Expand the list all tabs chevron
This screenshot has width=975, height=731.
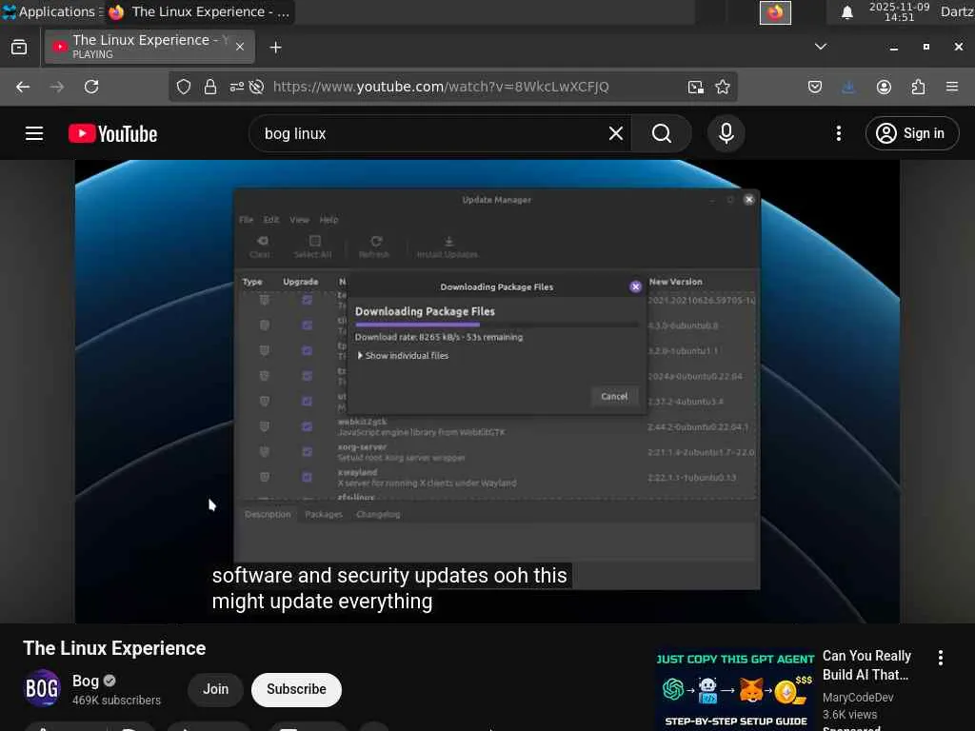pos(821,47)
